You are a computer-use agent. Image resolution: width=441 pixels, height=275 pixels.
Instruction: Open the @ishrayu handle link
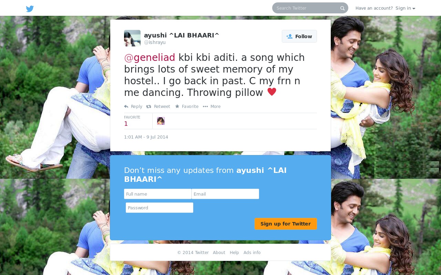pyautogui.click(x=155, y=42)
